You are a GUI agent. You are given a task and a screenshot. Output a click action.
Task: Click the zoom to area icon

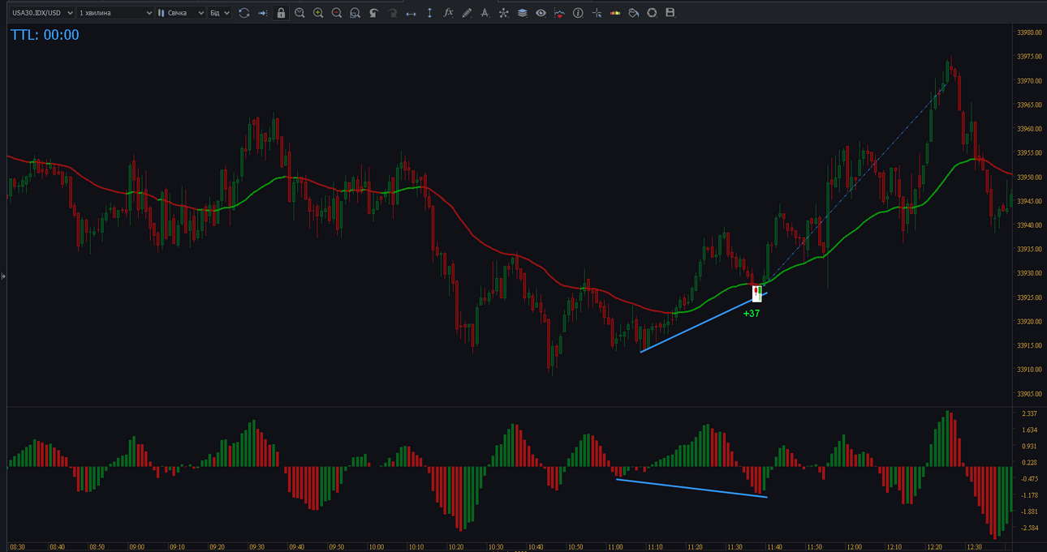pos(355,13)
